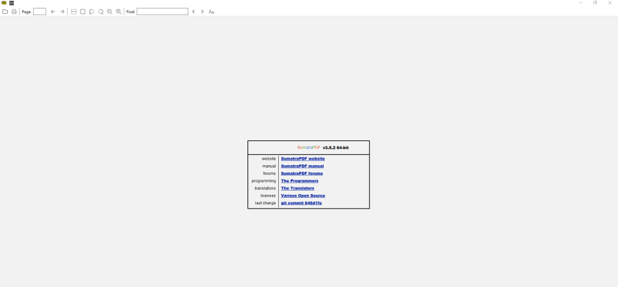
Task: Click the Zoom out magnifier
Action: pyautogui.click(x=110, y=12)
